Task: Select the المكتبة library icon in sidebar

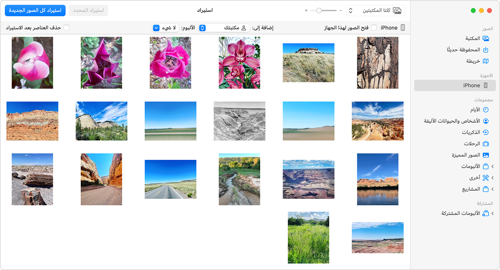Action: pyautogui.click(x=486, y=38)
